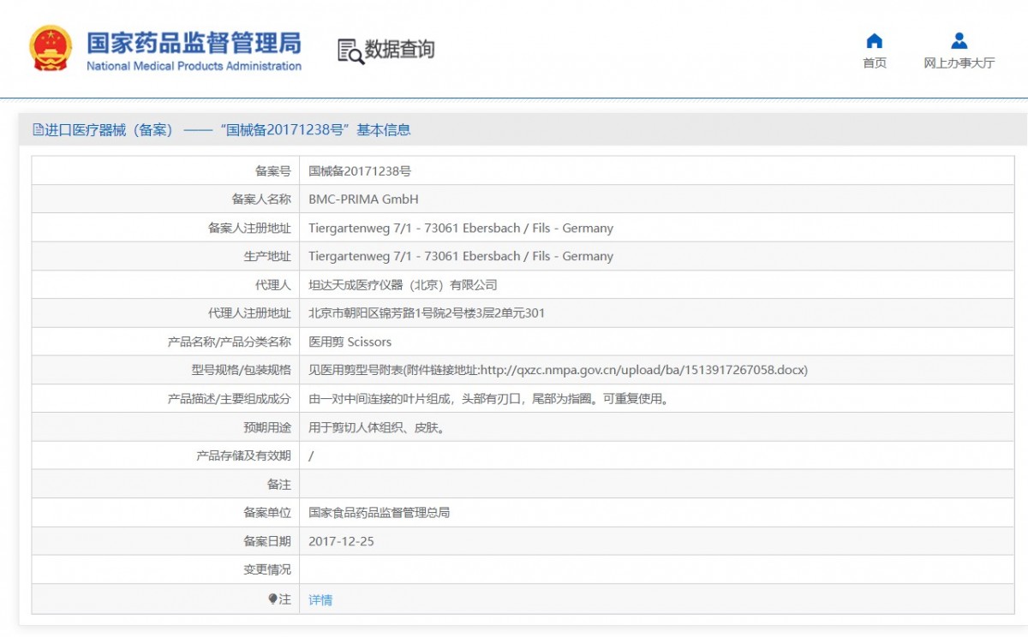Click the 国家食品药品监督管理总局 value
The width and height of the screenshot is (1028, 637).
click(379, 513)
